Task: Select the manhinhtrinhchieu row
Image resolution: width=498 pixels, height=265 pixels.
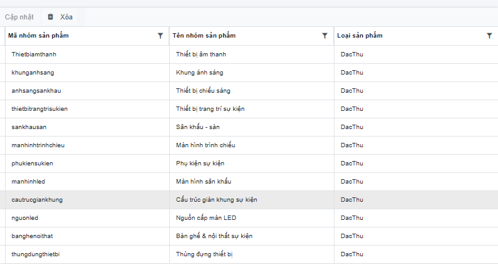Action: [38, 145]
